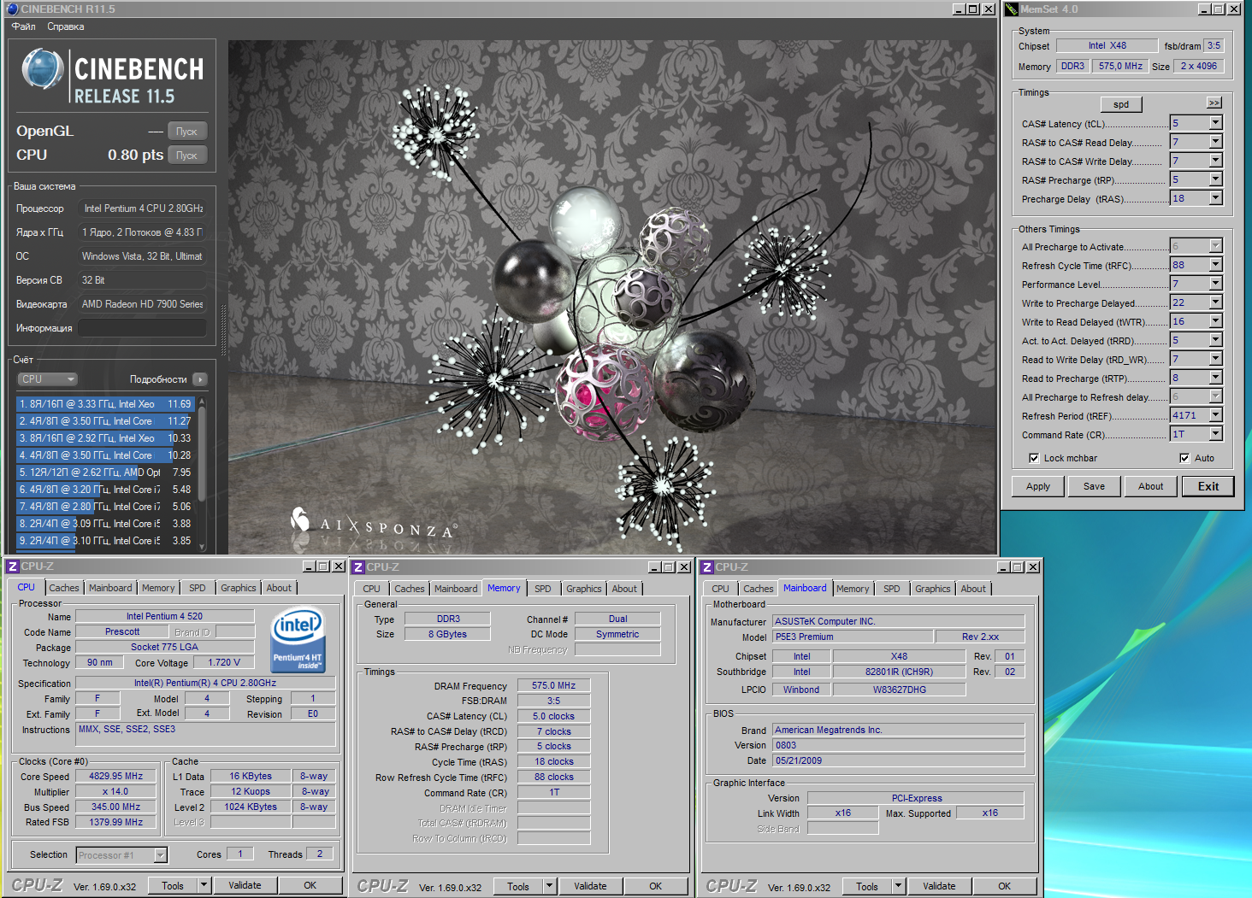Click the mainboard model P5E3 Premium field
This screenshot has width=1252, height=898.
point(853,637)
